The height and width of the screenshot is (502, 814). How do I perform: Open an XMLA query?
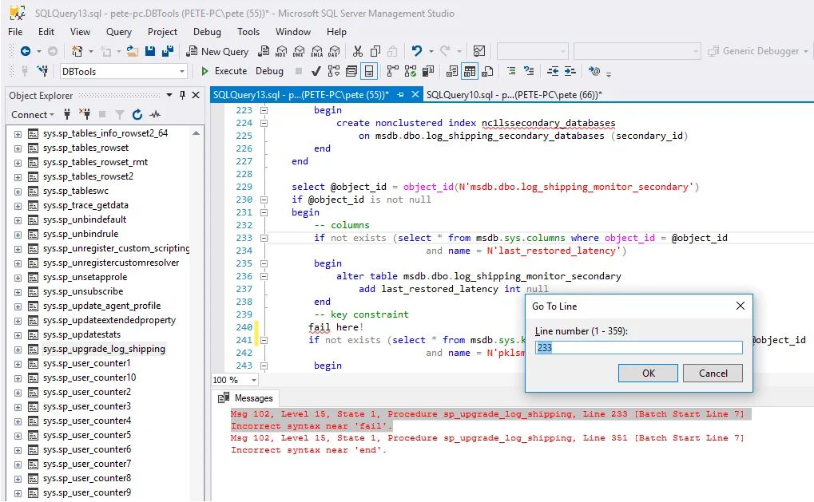[316, 51]
